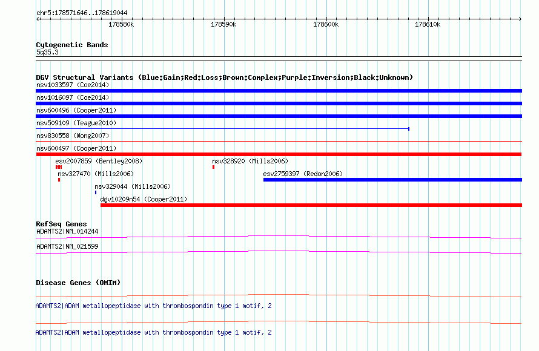Click the DGV Structural Variants track title
This screenshot has width=539, height=351.
(224, 77)
